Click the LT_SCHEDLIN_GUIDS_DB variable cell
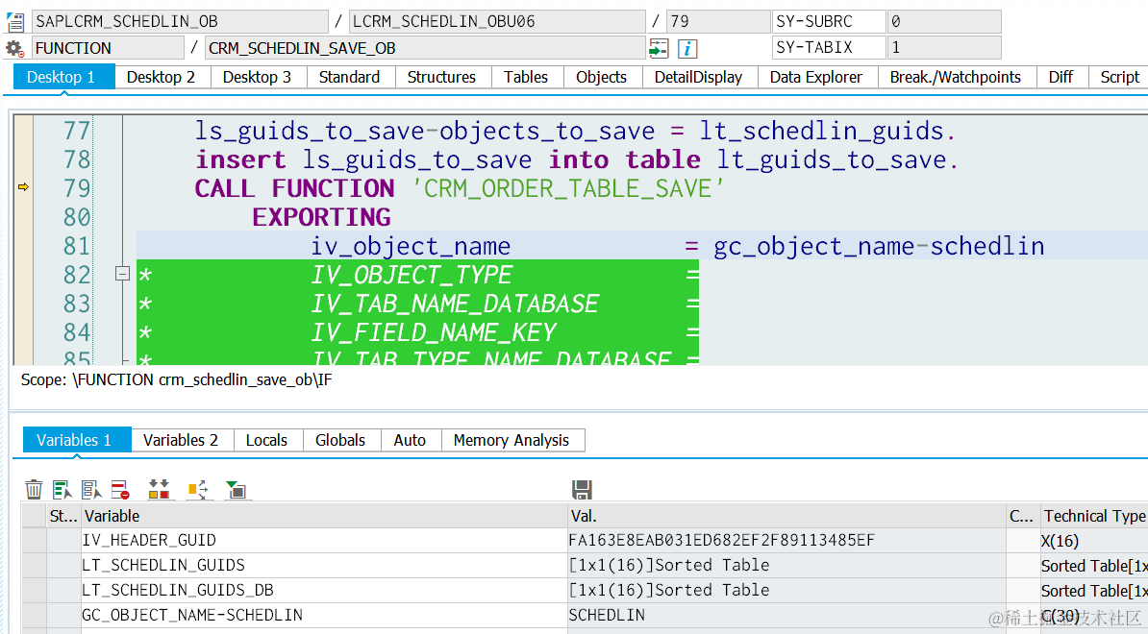Image resolution: width=1148 pixels, height=634 pixels. (x=324, y=590)
